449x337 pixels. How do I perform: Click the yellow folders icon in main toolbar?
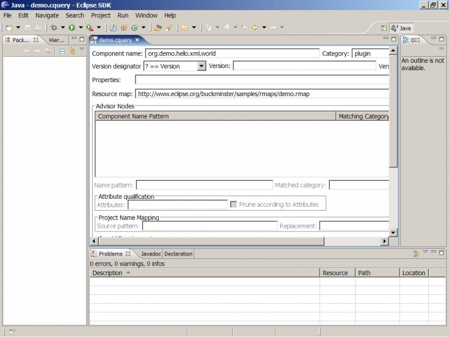tap(185, 28)
